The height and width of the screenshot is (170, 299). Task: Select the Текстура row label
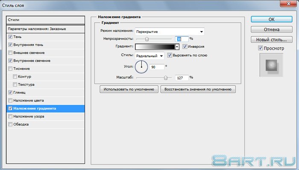point(26,85)
